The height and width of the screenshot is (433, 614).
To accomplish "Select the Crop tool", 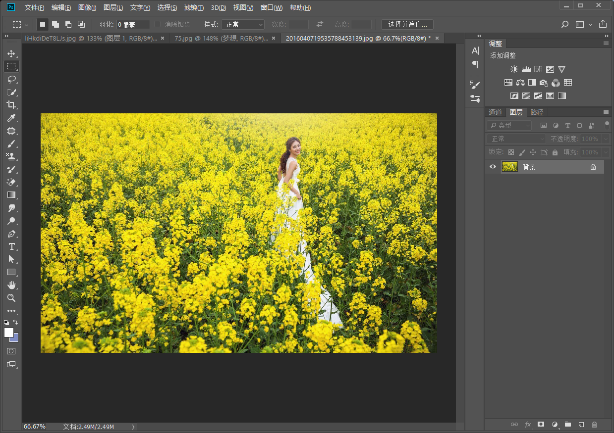I will (11, 105).
